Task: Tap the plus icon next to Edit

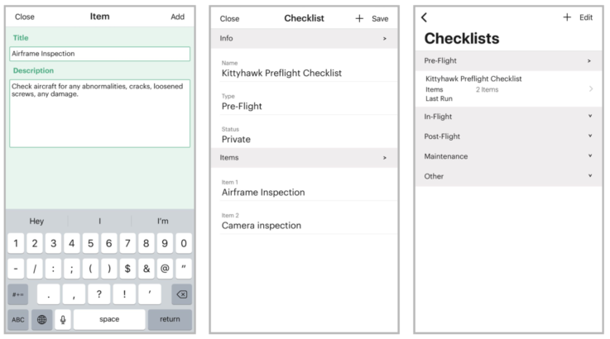Action: [567, 17]
